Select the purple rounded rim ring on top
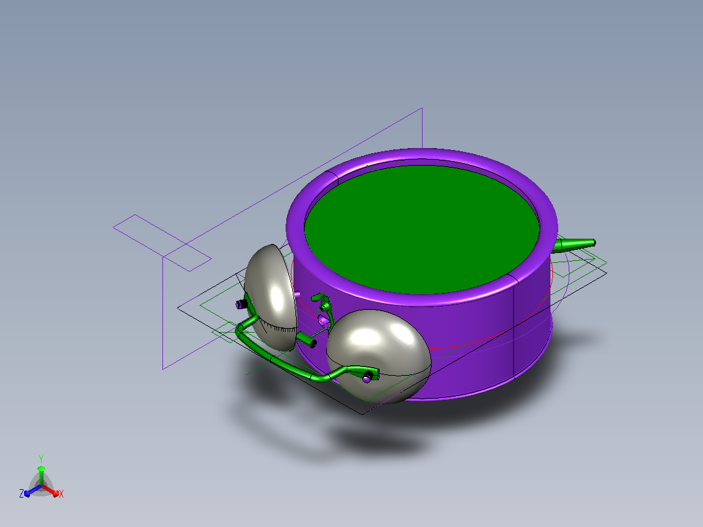Viewport: 703px width, 527px height. pyautogui.click(x=421, y=301)
